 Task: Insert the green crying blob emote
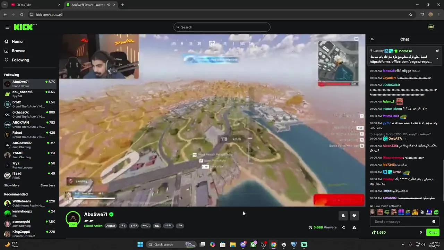click(436, 212)
